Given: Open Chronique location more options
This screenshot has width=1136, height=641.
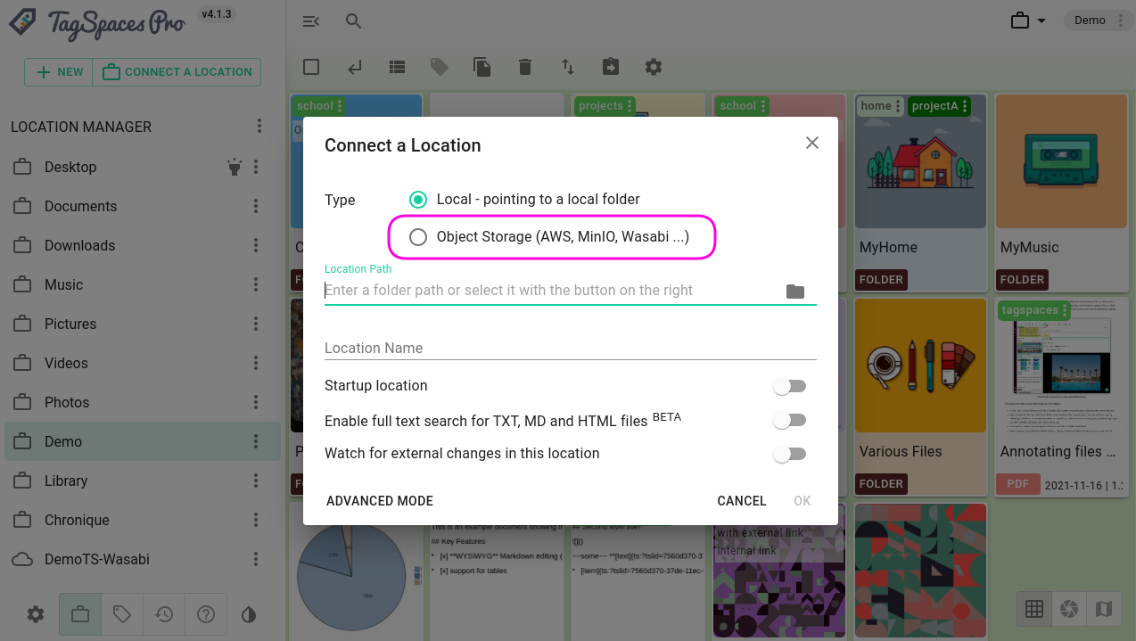Looking at the screenshot, I should [256, 520].
